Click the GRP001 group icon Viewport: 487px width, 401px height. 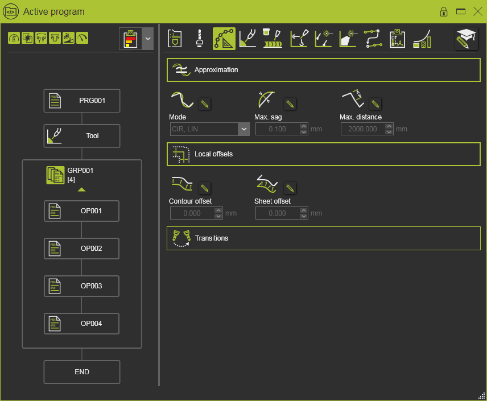click(x=55, y=175)
